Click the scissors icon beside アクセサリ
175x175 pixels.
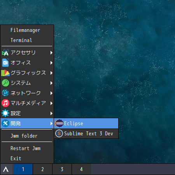click(5, 52)
